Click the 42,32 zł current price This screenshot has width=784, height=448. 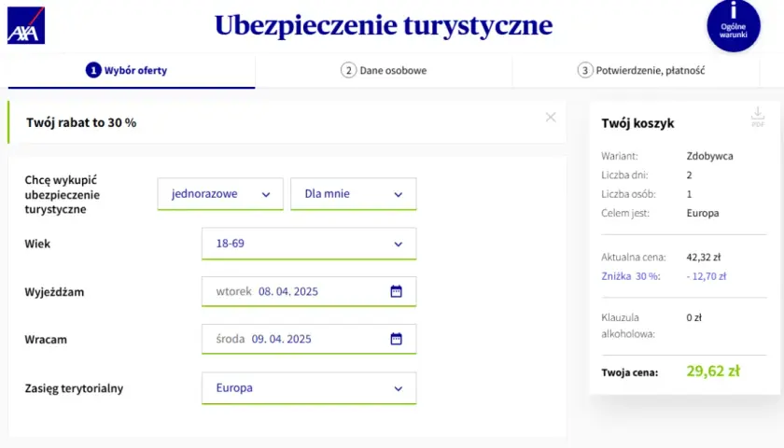[703, 258]
